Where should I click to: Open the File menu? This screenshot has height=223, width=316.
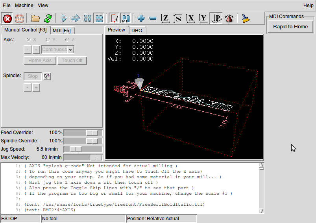pos(6,6)
